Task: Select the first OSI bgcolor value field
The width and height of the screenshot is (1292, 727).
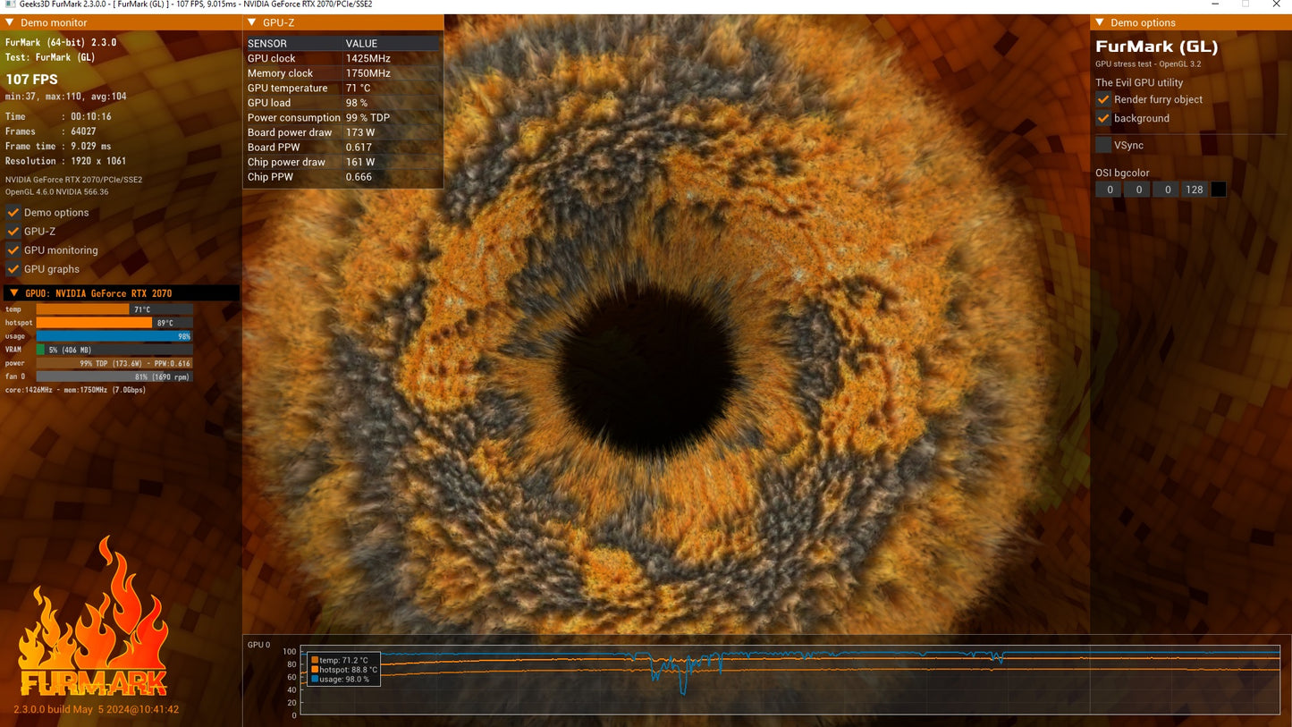Action: [x=1109, y=190]
